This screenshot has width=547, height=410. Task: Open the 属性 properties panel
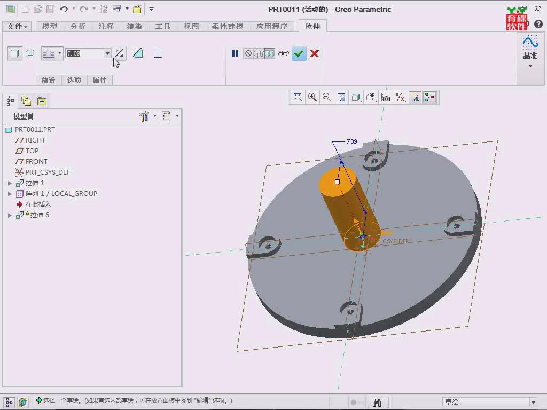click(x=99, y=80)
